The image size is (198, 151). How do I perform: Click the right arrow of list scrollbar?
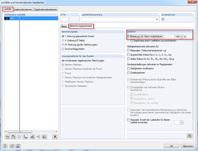(56, 132)
